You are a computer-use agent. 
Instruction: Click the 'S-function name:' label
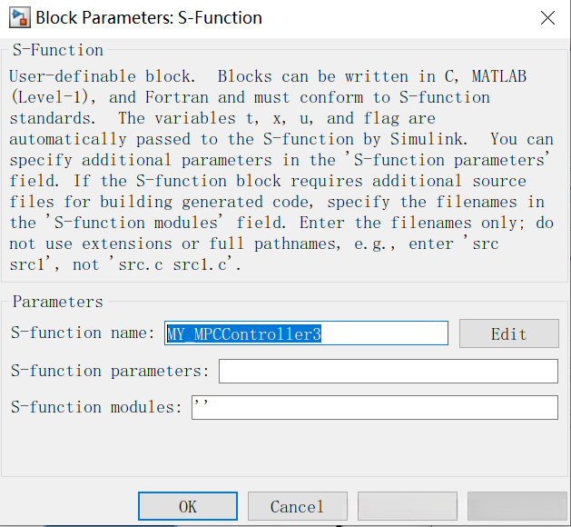tap(83, 333)
